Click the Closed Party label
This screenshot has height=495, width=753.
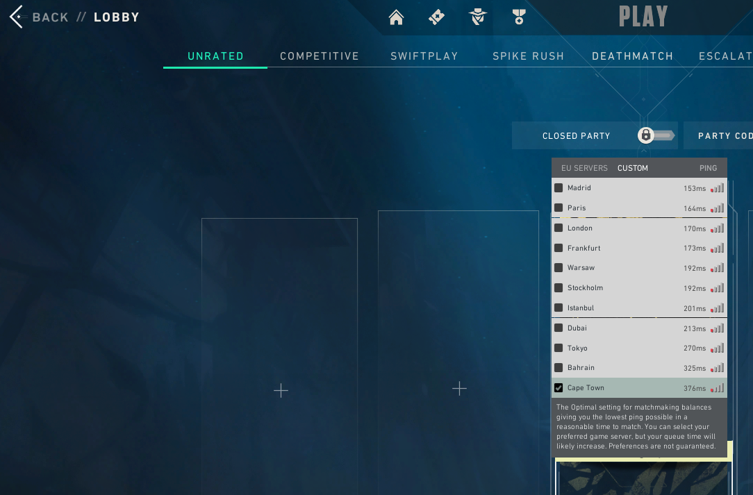point(577,136)
